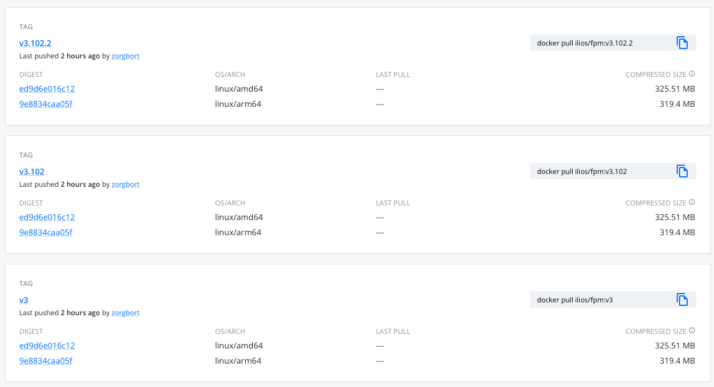Click the 'docker pull ilios/fpm:v3.102' command text
This screenshot has width=714, height=387.
[581, 171]
